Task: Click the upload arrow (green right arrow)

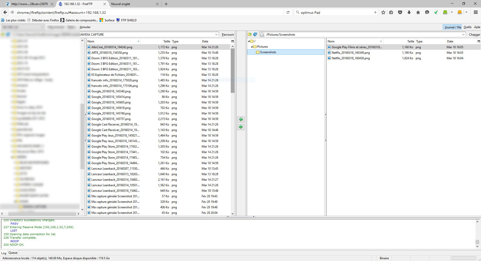Action: [x=241, y=127]
